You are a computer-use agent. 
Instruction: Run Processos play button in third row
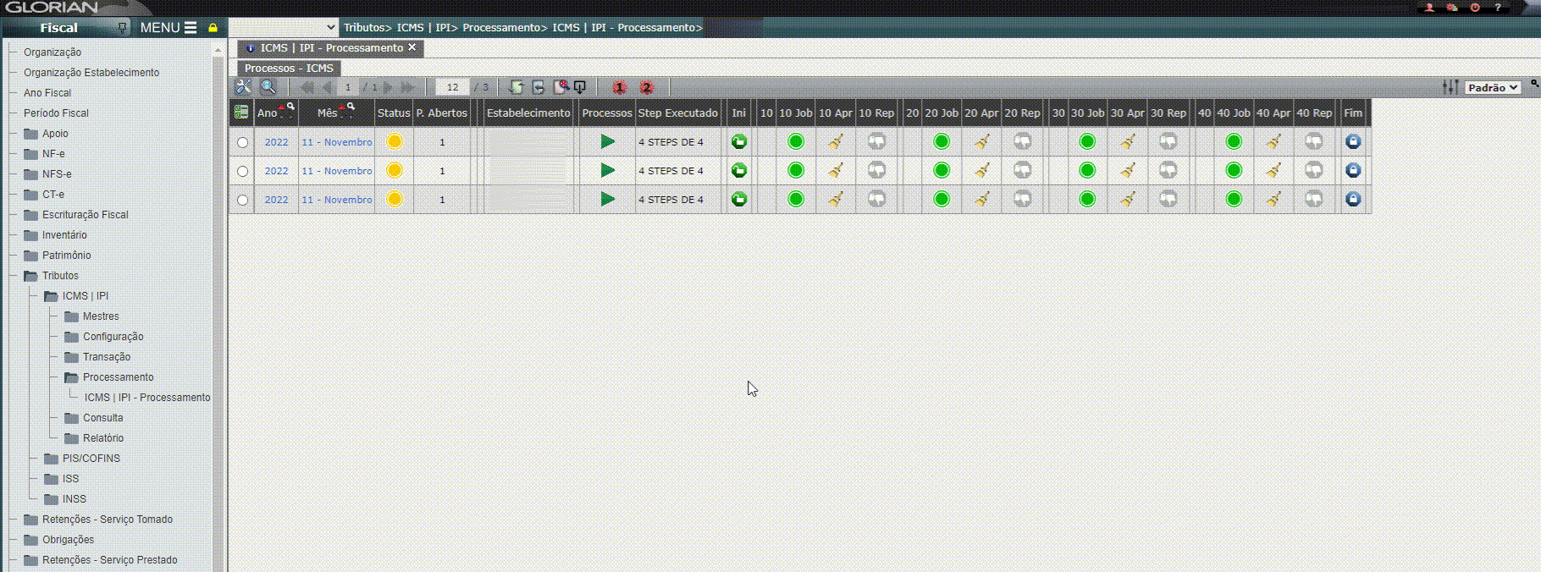click(607, 199)
